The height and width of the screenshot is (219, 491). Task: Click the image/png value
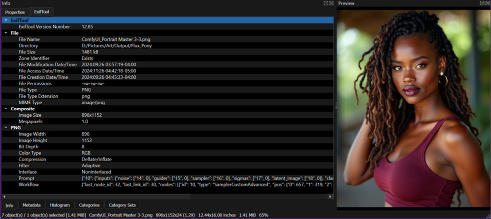[x=93, y=102]
